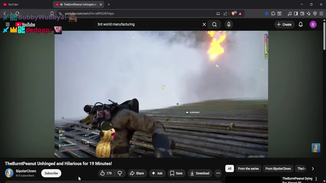Viewport: 326px width, 183px height.
Task: Open BipolarClown channel name link
Action: pyautogui.click(x=26, y=171)
